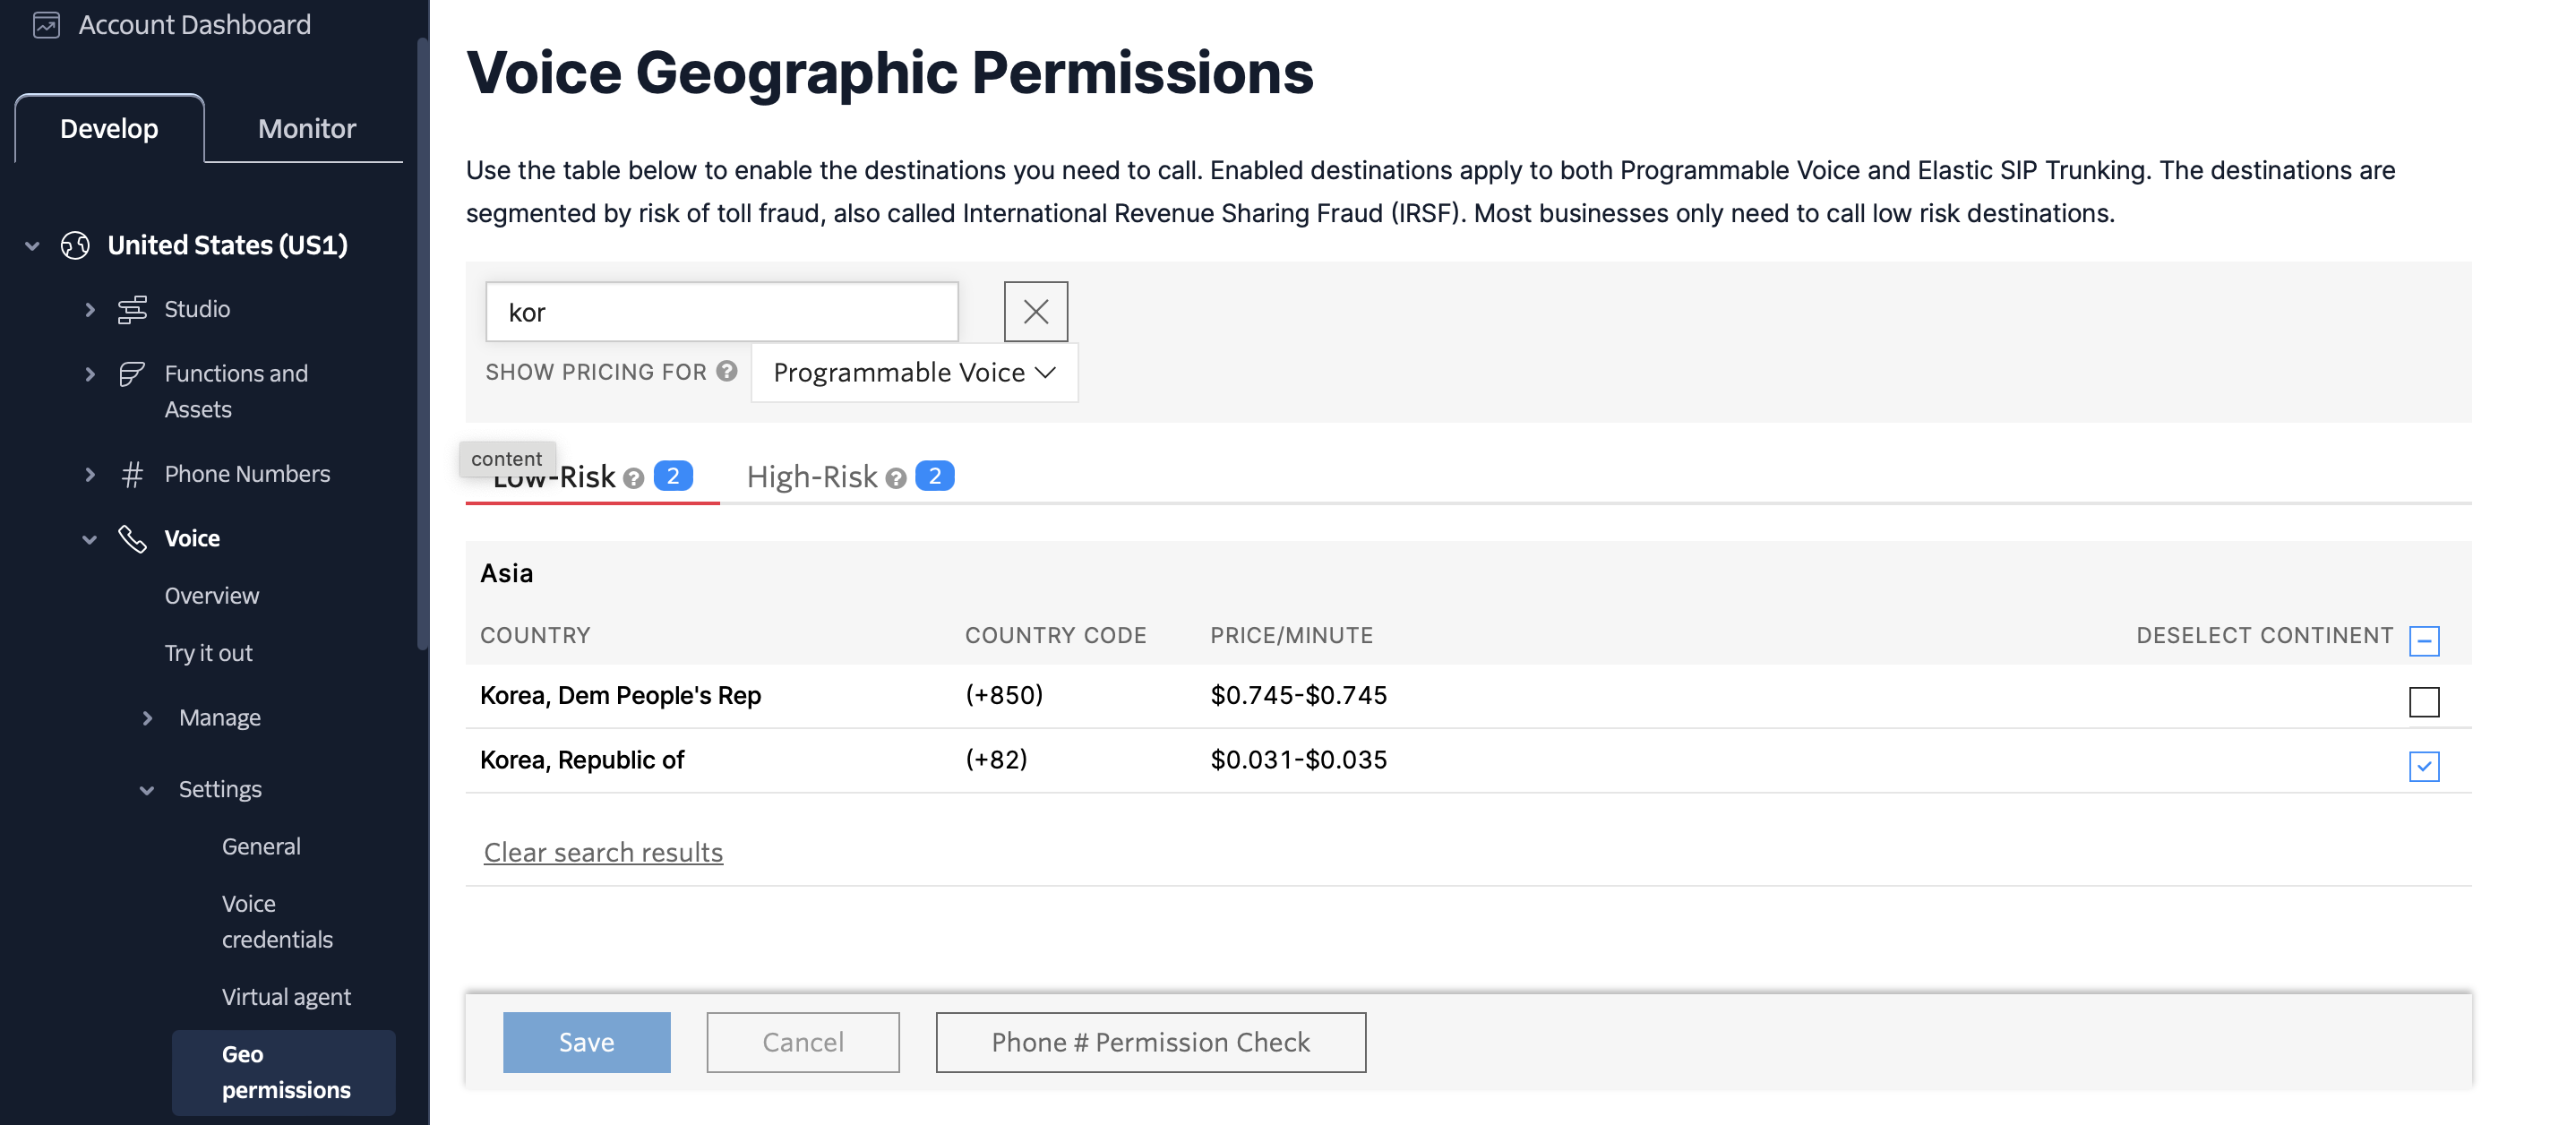The width and height of the screenshot is (2576, 1125).
Task: Collapse the Settings section chevron
Action: [x=147, y=790]
